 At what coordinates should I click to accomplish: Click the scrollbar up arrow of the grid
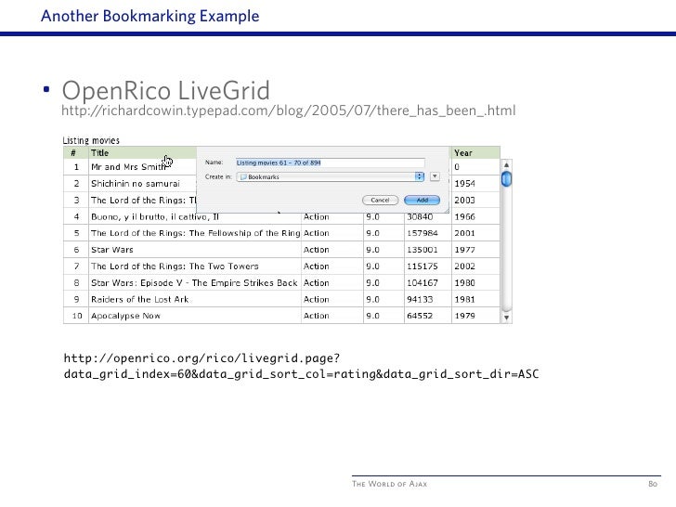coord(507,165)
